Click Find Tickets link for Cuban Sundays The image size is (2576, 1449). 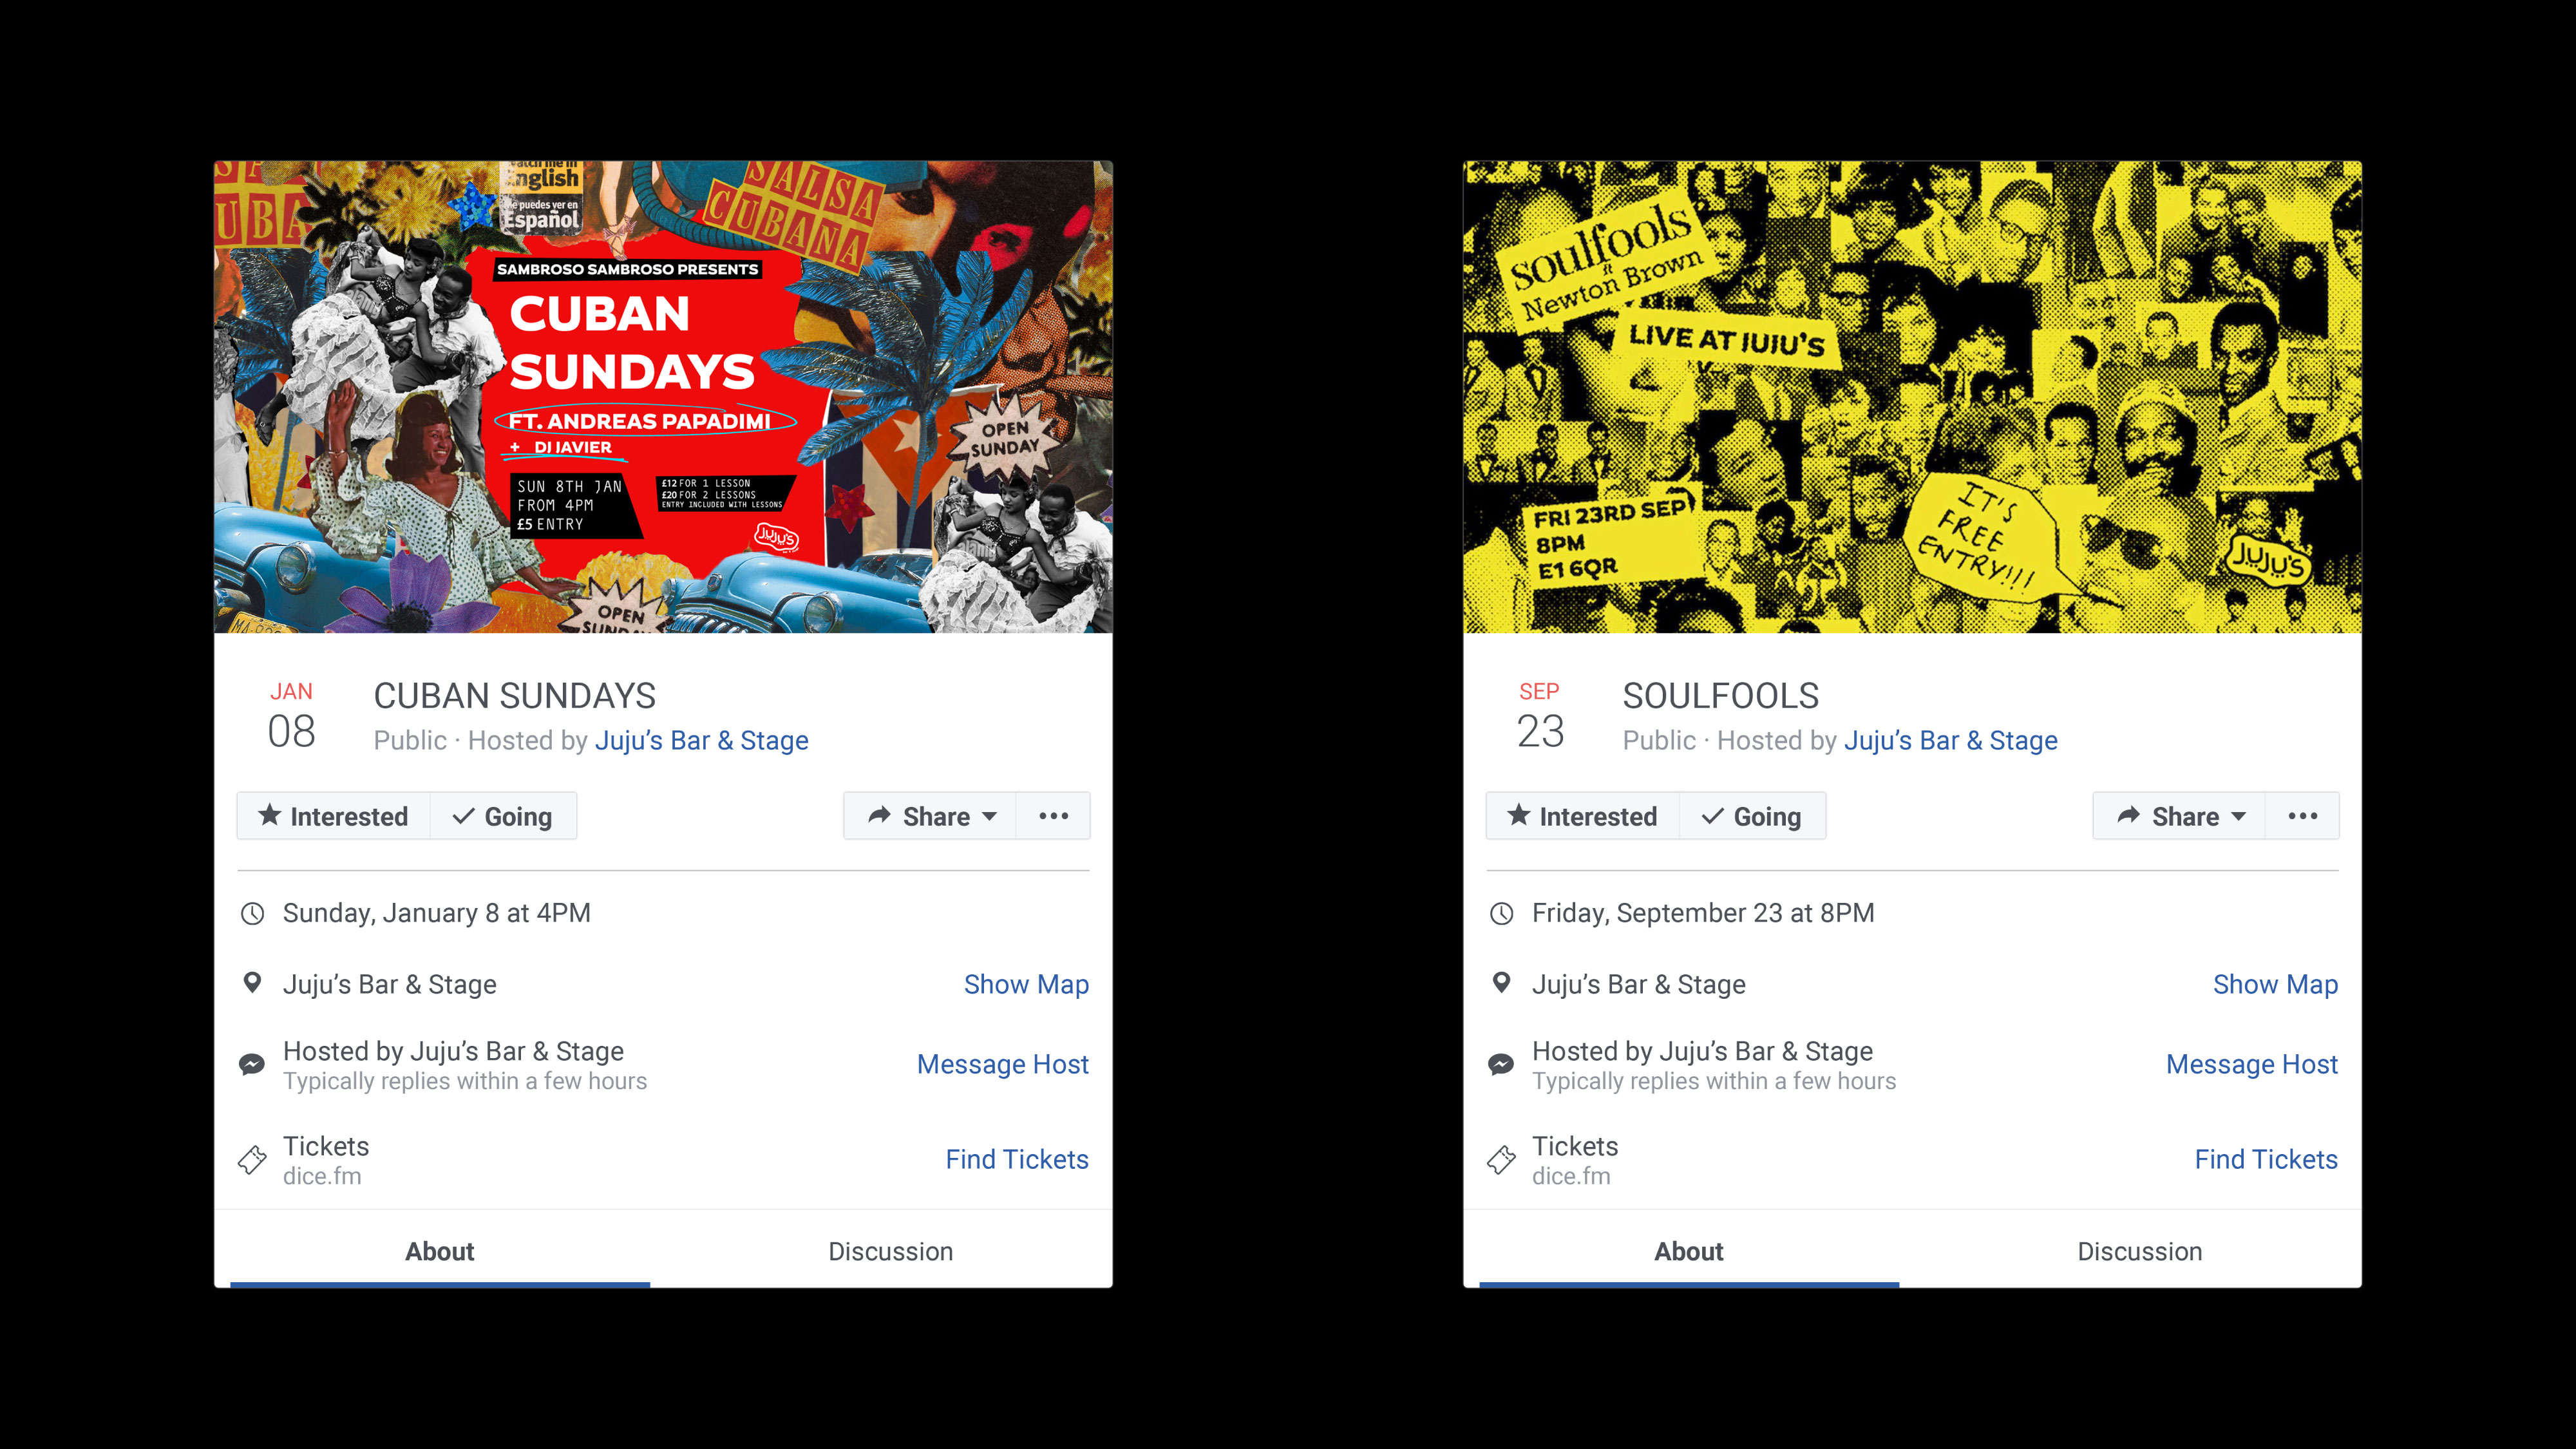point(1017,1159)
